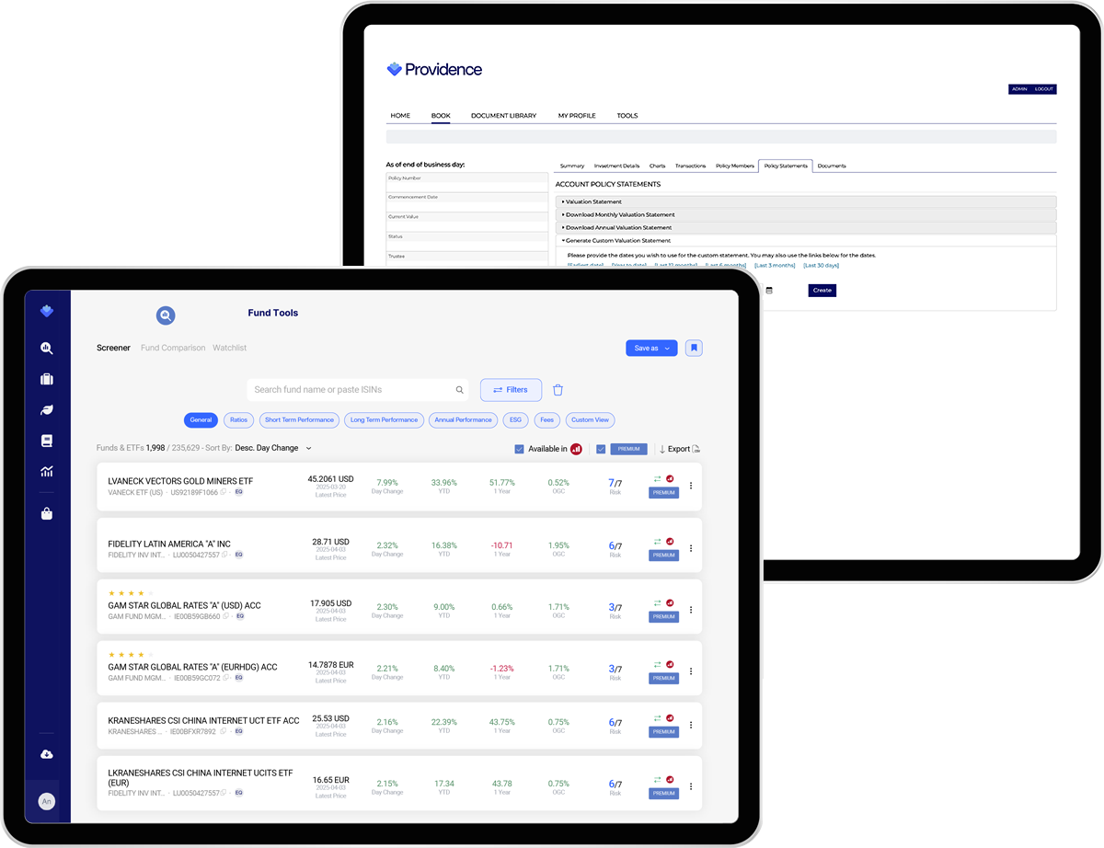
Task: Open the Policy Members tab
Action: (735, 166)
